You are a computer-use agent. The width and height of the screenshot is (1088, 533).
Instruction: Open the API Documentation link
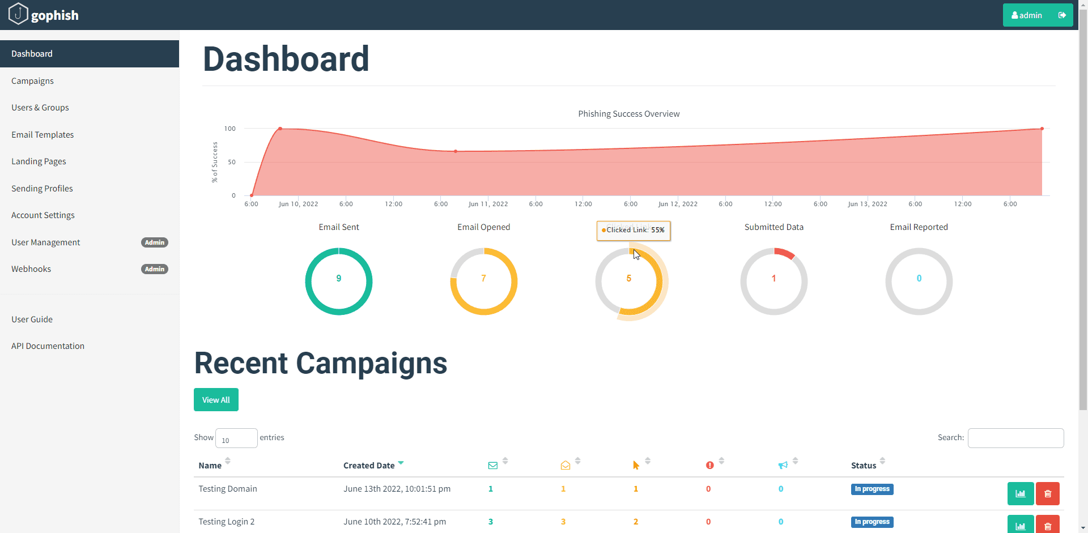(x=48, y=346)
